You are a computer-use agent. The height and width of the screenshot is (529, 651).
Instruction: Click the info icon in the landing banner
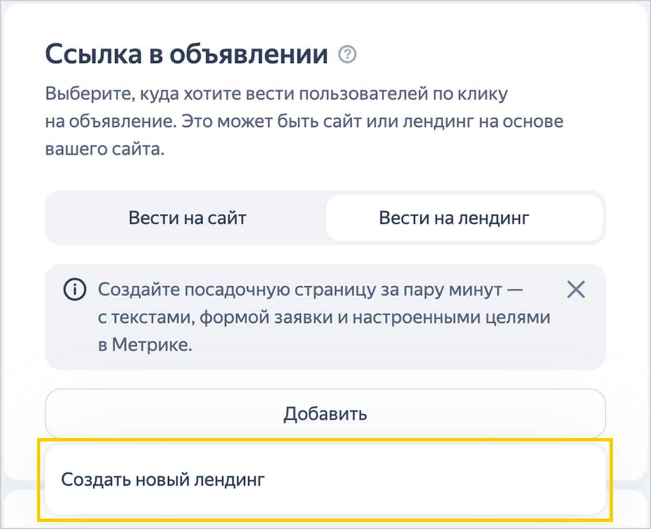(x=75, y=289)
